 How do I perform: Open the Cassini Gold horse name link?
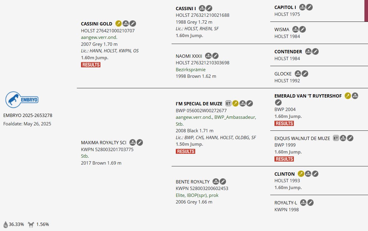[97, 24]
